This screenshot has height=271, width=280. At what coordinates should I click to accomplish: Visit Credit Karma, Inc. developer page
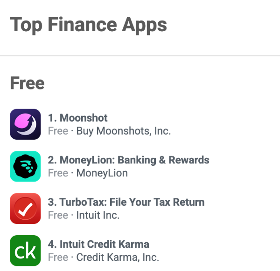[118, 257]
